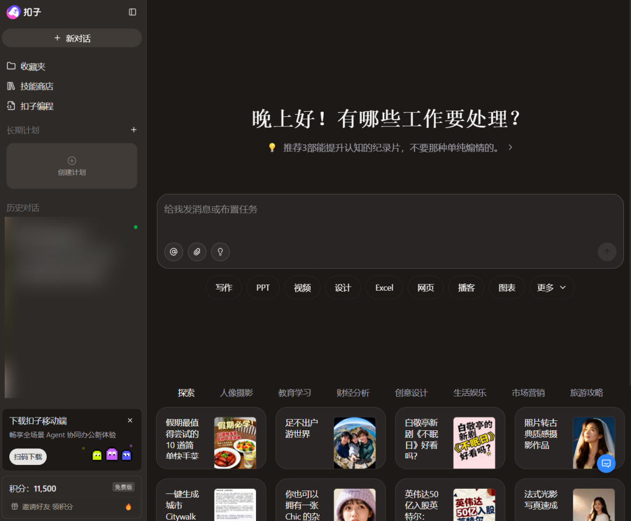The image size is (631, 521).
Task: Switch to the 旅游攻略 tab
Action: [x=586, y=392]
